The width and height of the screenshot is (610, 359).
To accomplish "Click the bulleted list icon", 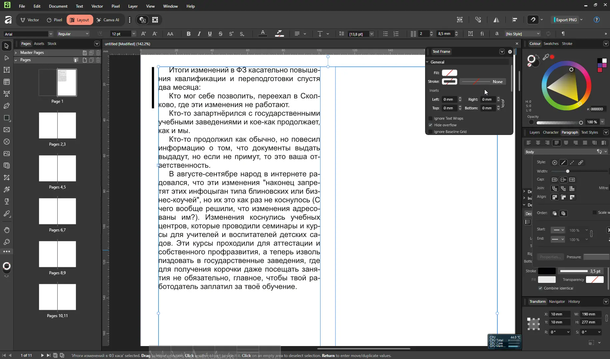I will [385, 34].
